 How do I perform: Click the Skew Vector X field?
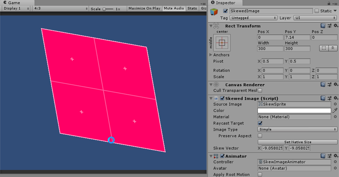pyautogui.click(x=272, y=148)
